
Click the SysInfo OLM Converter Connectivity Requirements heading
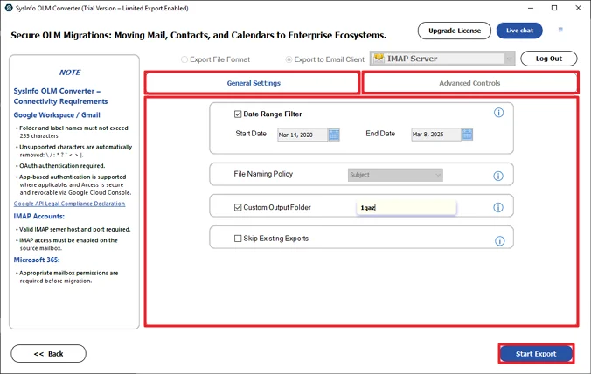point(60,96)
